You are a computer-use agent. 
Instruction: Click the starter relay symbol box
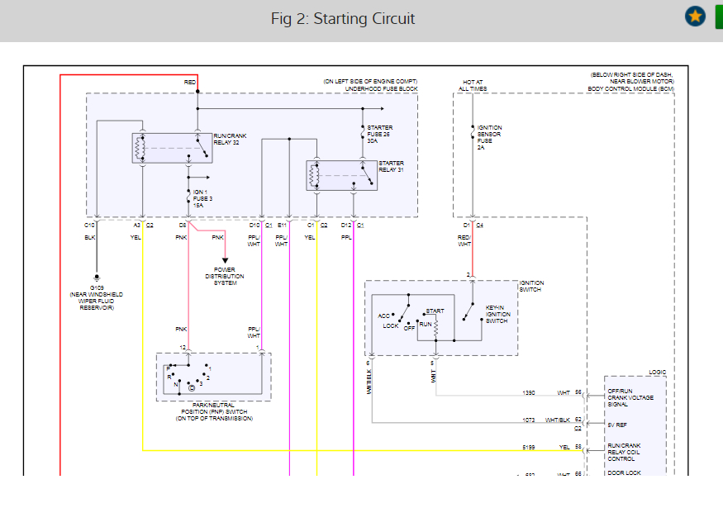click(x=342, y=176)
